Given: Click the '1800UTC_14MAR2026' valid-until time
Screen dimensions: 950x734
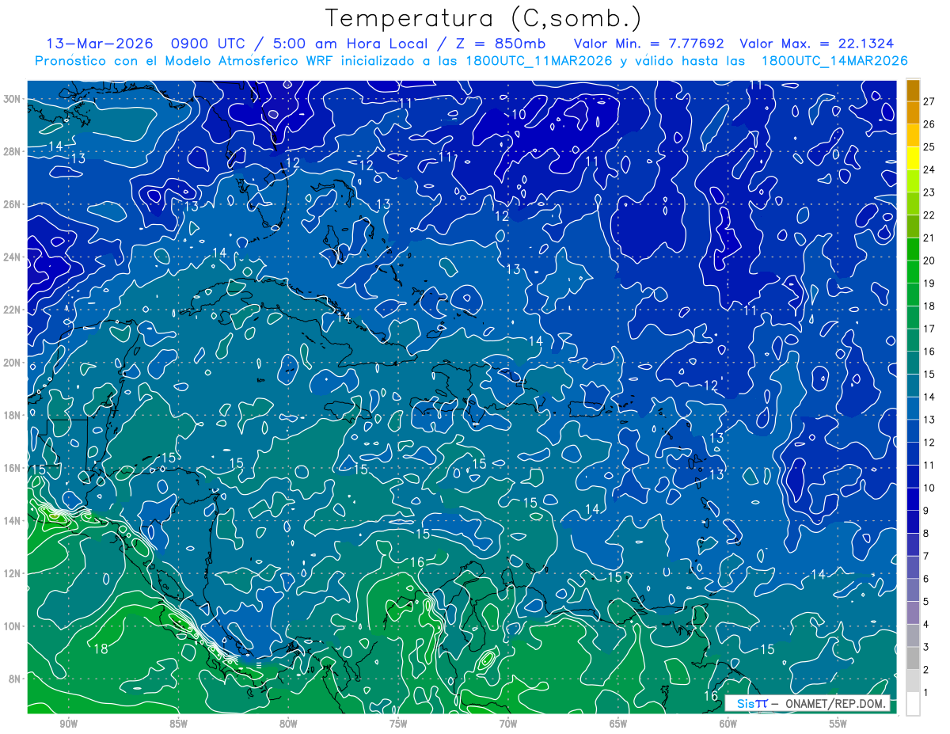Looking at the screenshot, I should [834, 61].
